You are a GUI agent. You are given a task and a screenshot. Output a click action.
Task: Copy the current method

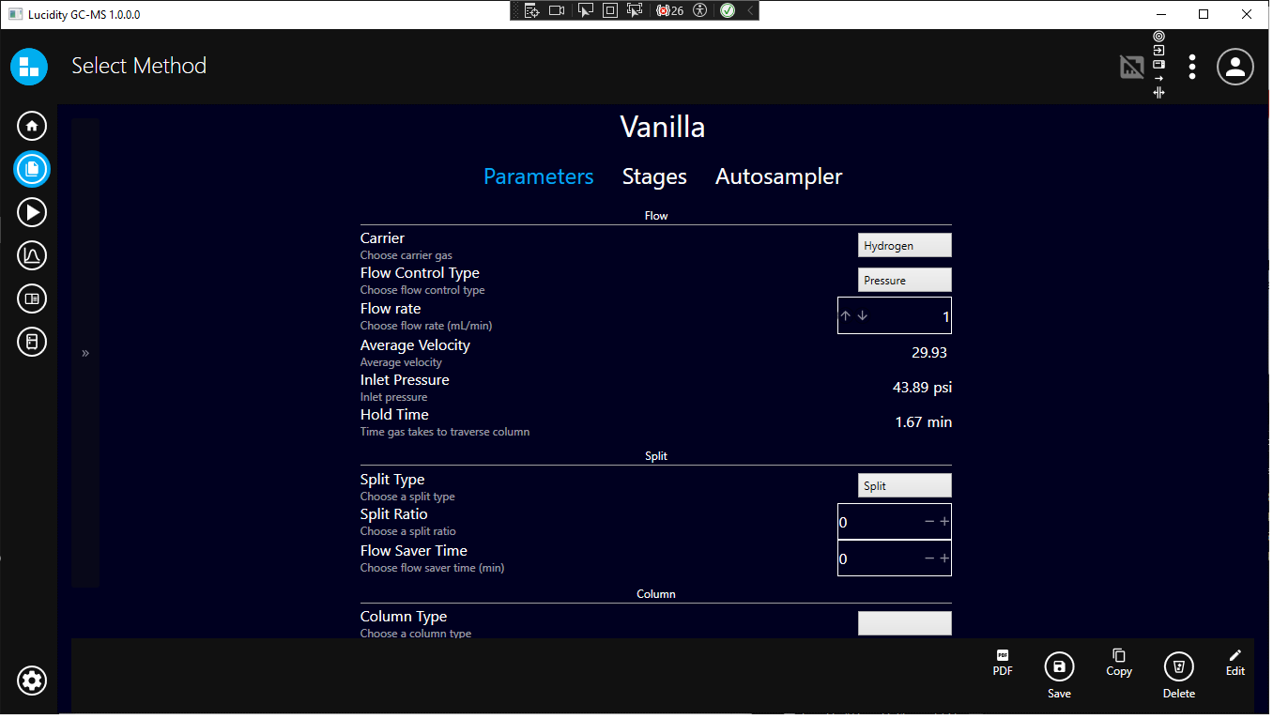tap(1118, 662)
